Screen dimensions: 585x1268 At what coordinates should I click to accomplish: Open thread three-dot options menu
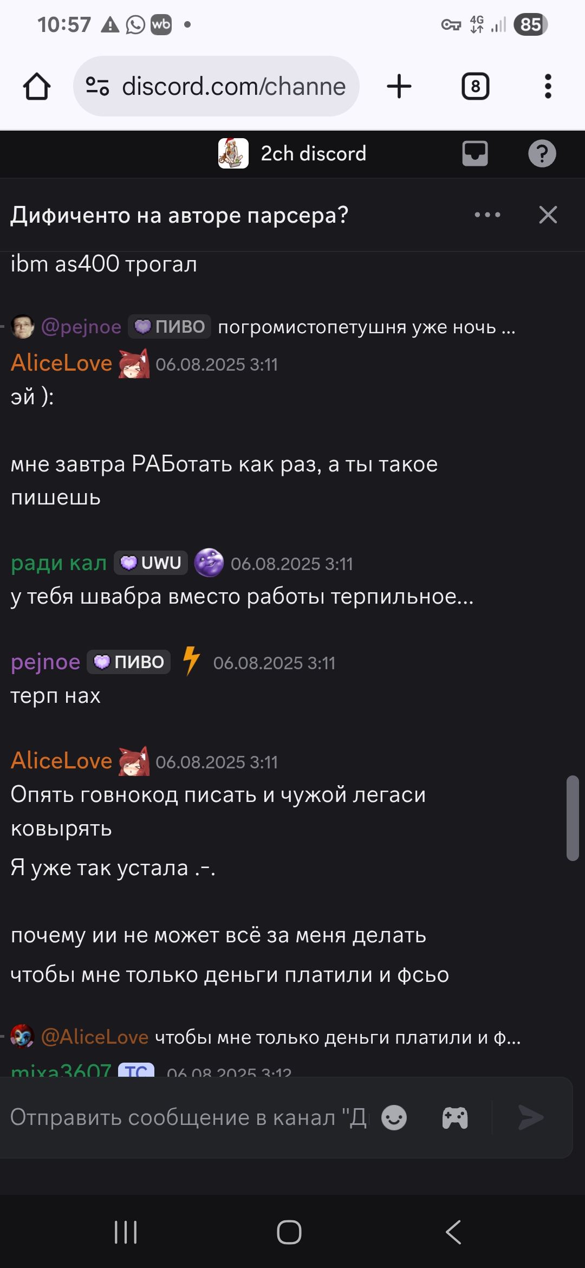click(487, 215)
